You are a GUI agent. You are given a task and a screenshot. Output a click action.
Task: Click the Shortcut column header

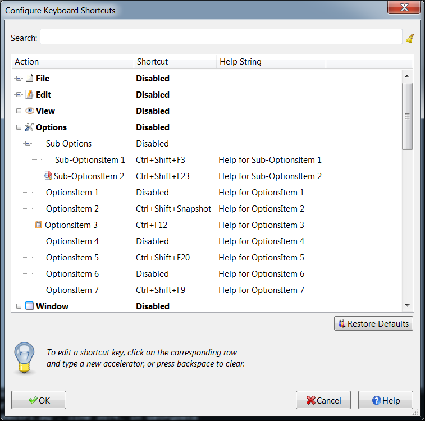coord(174,62)
